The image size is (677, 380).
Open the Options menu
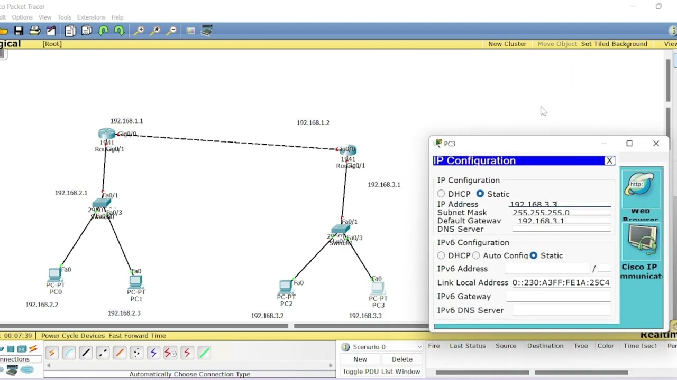(x=22, y=17)
